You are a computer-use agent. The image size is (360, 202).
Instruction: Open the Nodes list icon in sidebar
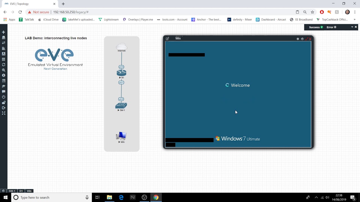pos(4,38)
